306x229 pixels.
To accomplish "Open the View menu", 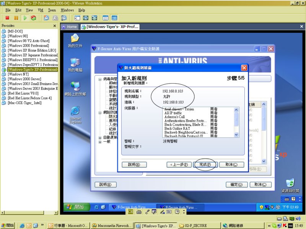I will click(x=29, y=10).
